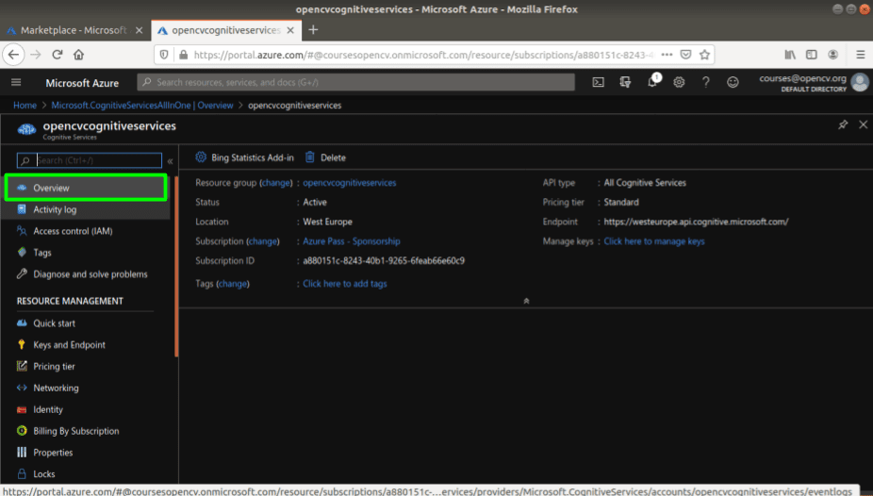
Task: Change the subscription via the change link
Action: 263,241
